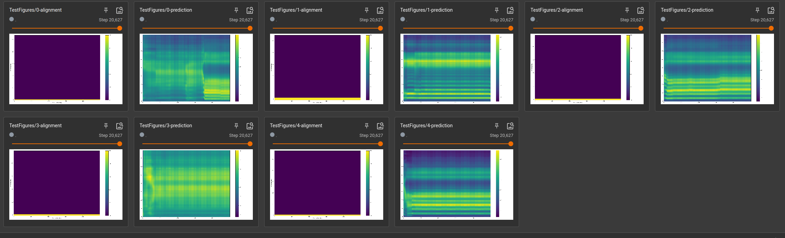The width and height of the screenshot is (785, 238).
Task: Pin the TestFigures/4-prediction card
Action: [x=497, y=126]
